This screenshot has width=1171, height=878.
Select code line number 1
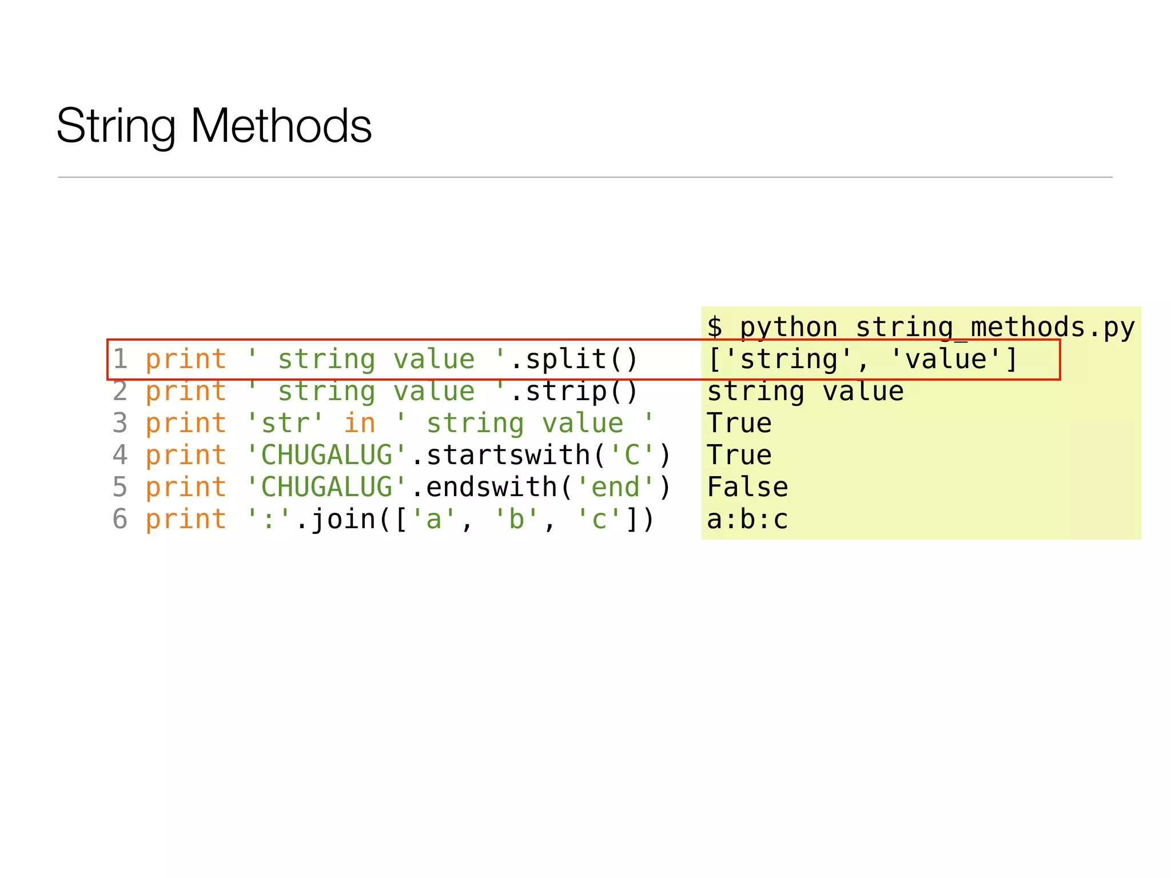point(120,360)
